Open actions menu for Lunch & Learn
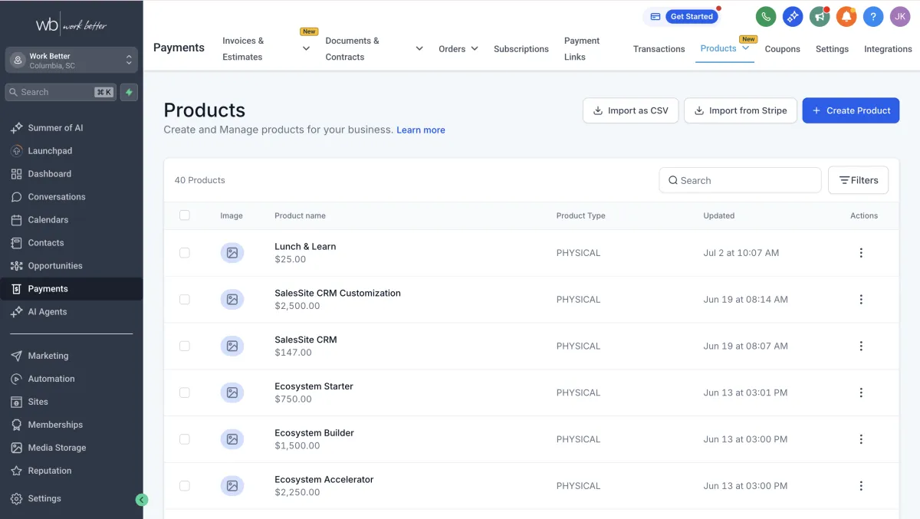The image size is (920, 519). coord(861,253)
